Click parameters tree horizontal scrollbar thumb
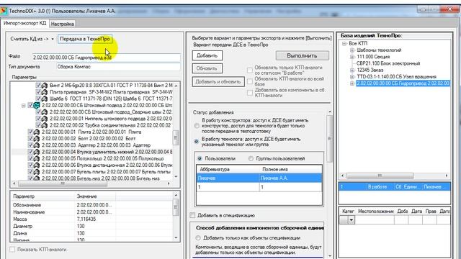 click(x=63, y=183)
